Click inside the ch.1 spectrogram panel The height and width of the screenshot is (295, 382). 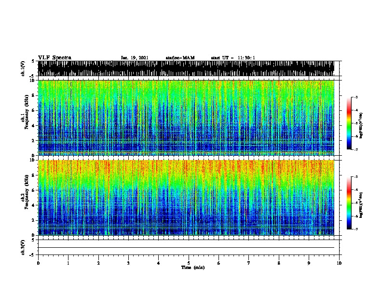pyautogui.click(x=186, y=118)
